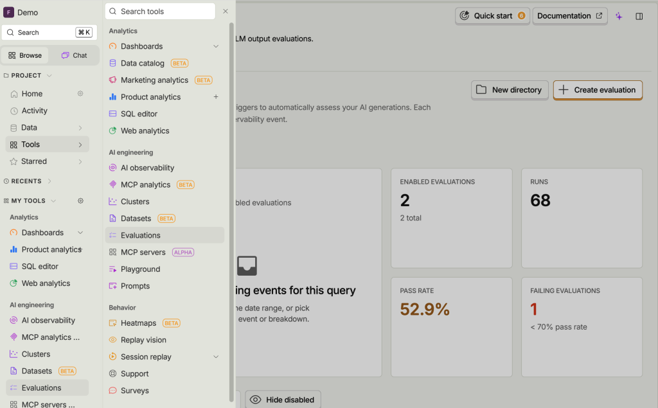Expand Session replay submenu chevron

pyautogui.click(x=216, y=357)
